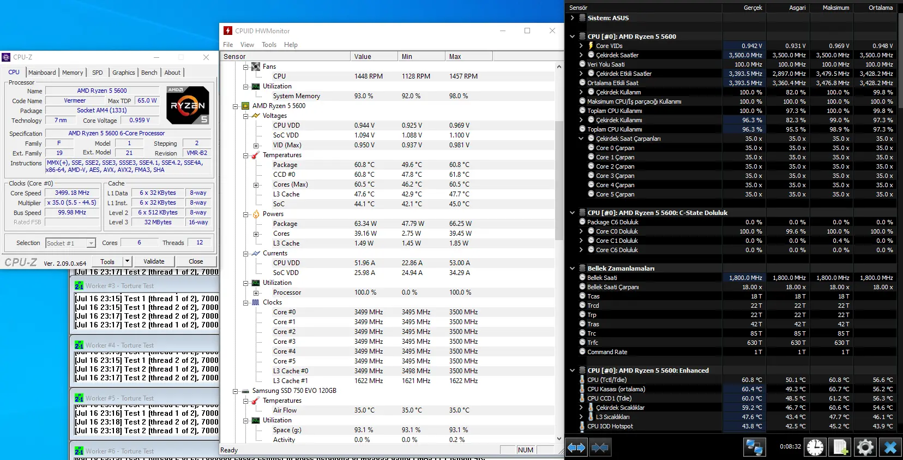Image resolution: width=903 pixels, height=460 pixels.
Task: Click the Ortalama column header in HWiNFO
Action: pyautogui.click(x=876, y=8)
